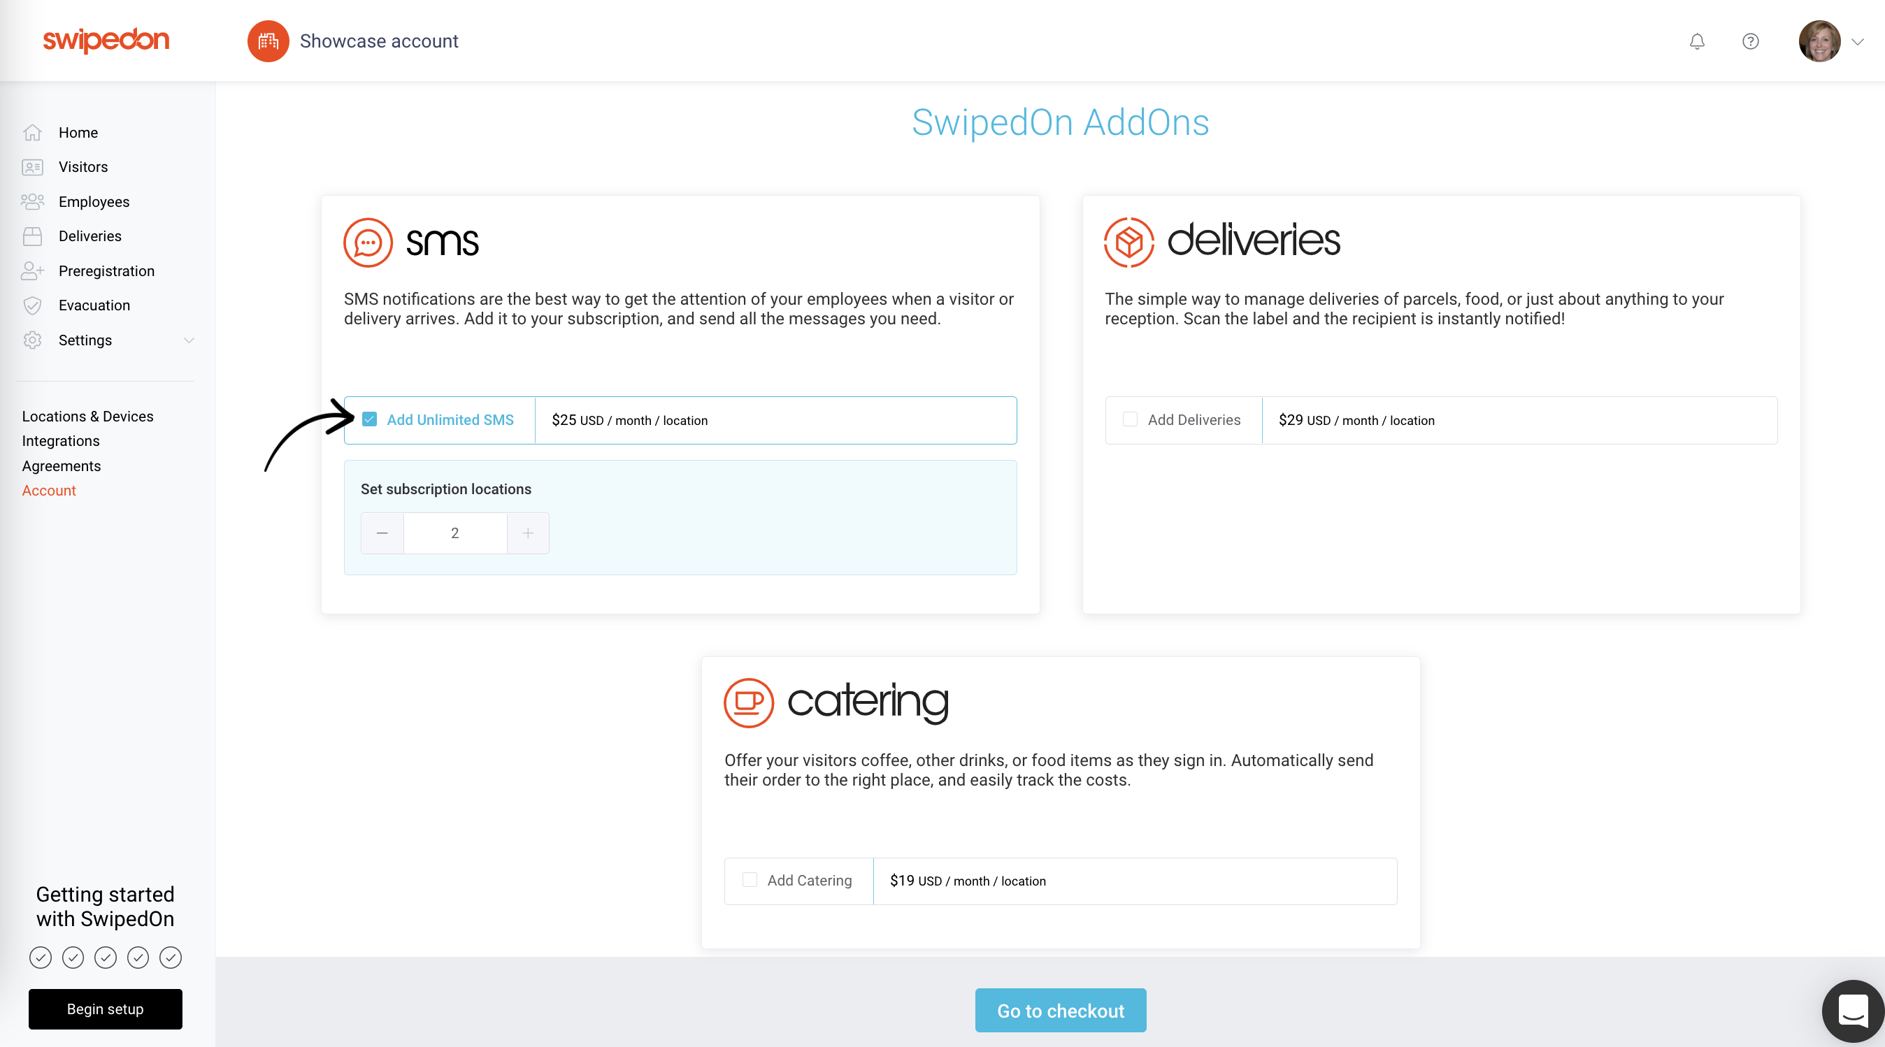Click the fourth getting-started checkmark
The width and height of the screenshot is (1885, 1047).
click(138, 957)
